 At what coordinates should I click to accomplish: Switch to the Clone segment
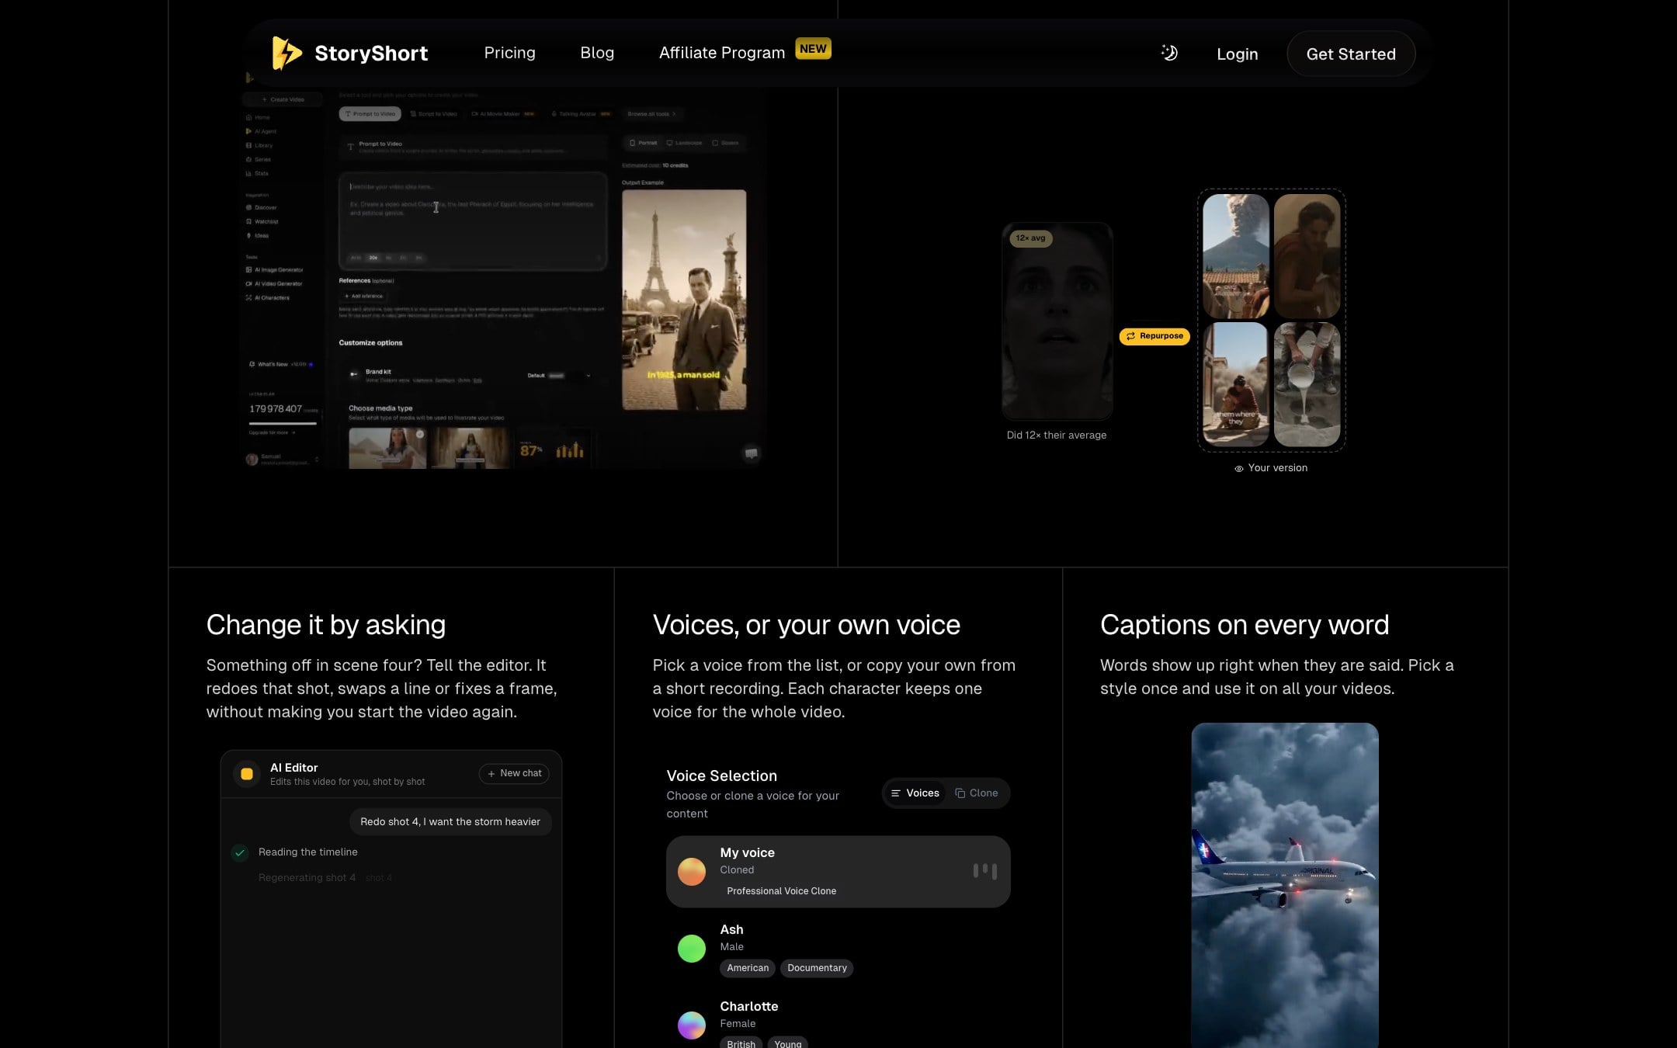[977, 793]
